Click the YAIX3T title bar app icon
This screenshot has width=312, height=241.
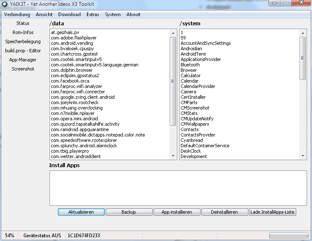(5, 4)
